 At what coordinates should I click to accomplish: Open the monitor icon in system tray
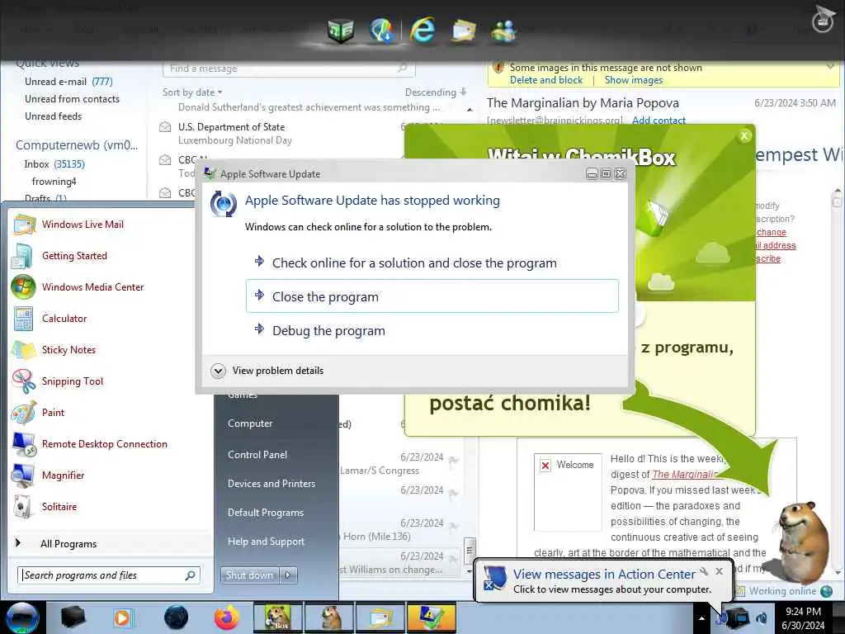point(738,617)
